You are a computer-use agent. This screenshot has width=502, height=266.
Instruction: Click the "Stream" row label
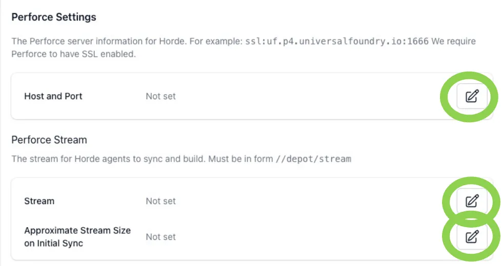coord(39,201)
